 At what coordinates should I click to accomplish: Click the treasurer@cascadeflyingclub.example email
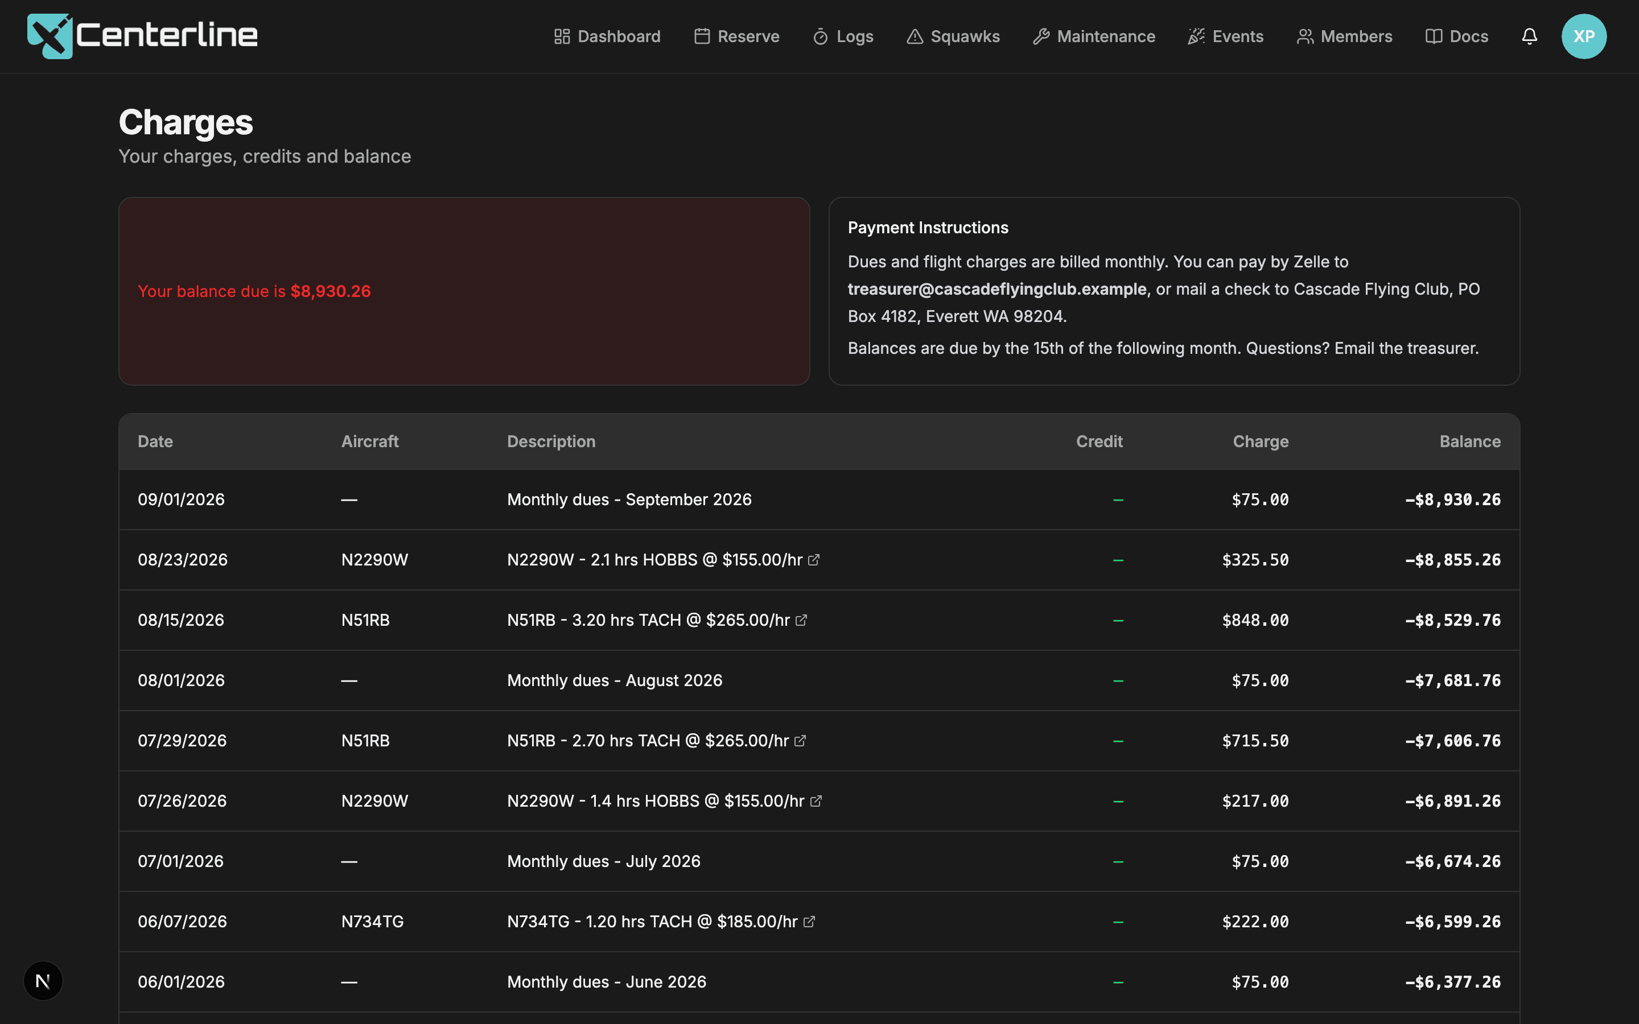(x=997, y=289)
